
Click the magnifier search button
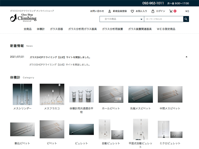point(186,19)
